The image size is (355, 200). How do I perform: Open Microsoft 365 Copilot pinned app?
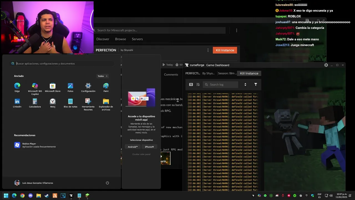pyautogui.click(x=35, y=89)
